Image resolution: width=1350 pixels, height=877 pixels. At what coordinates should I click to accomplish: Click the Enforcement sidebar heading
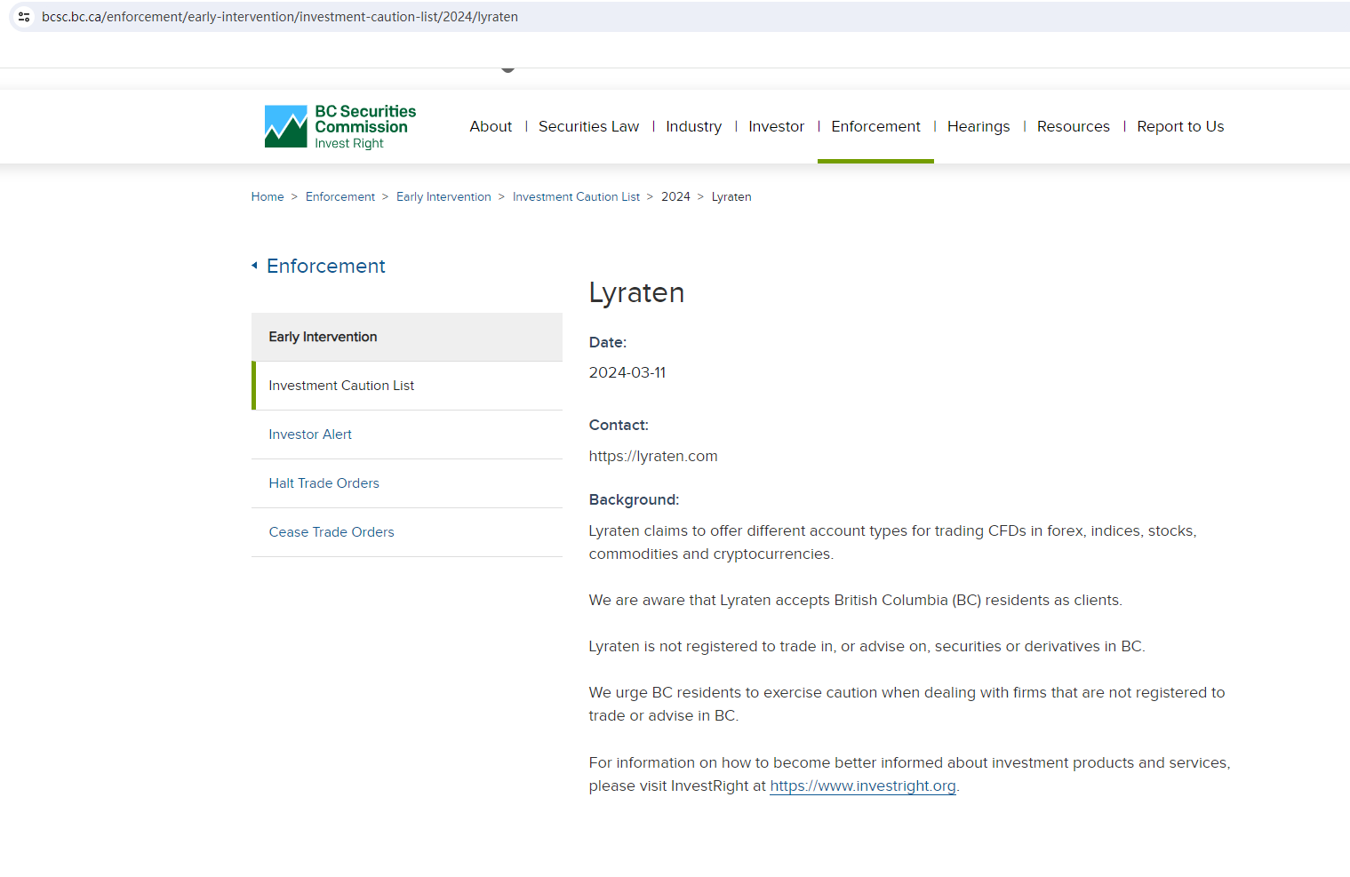tap(326, 266)
